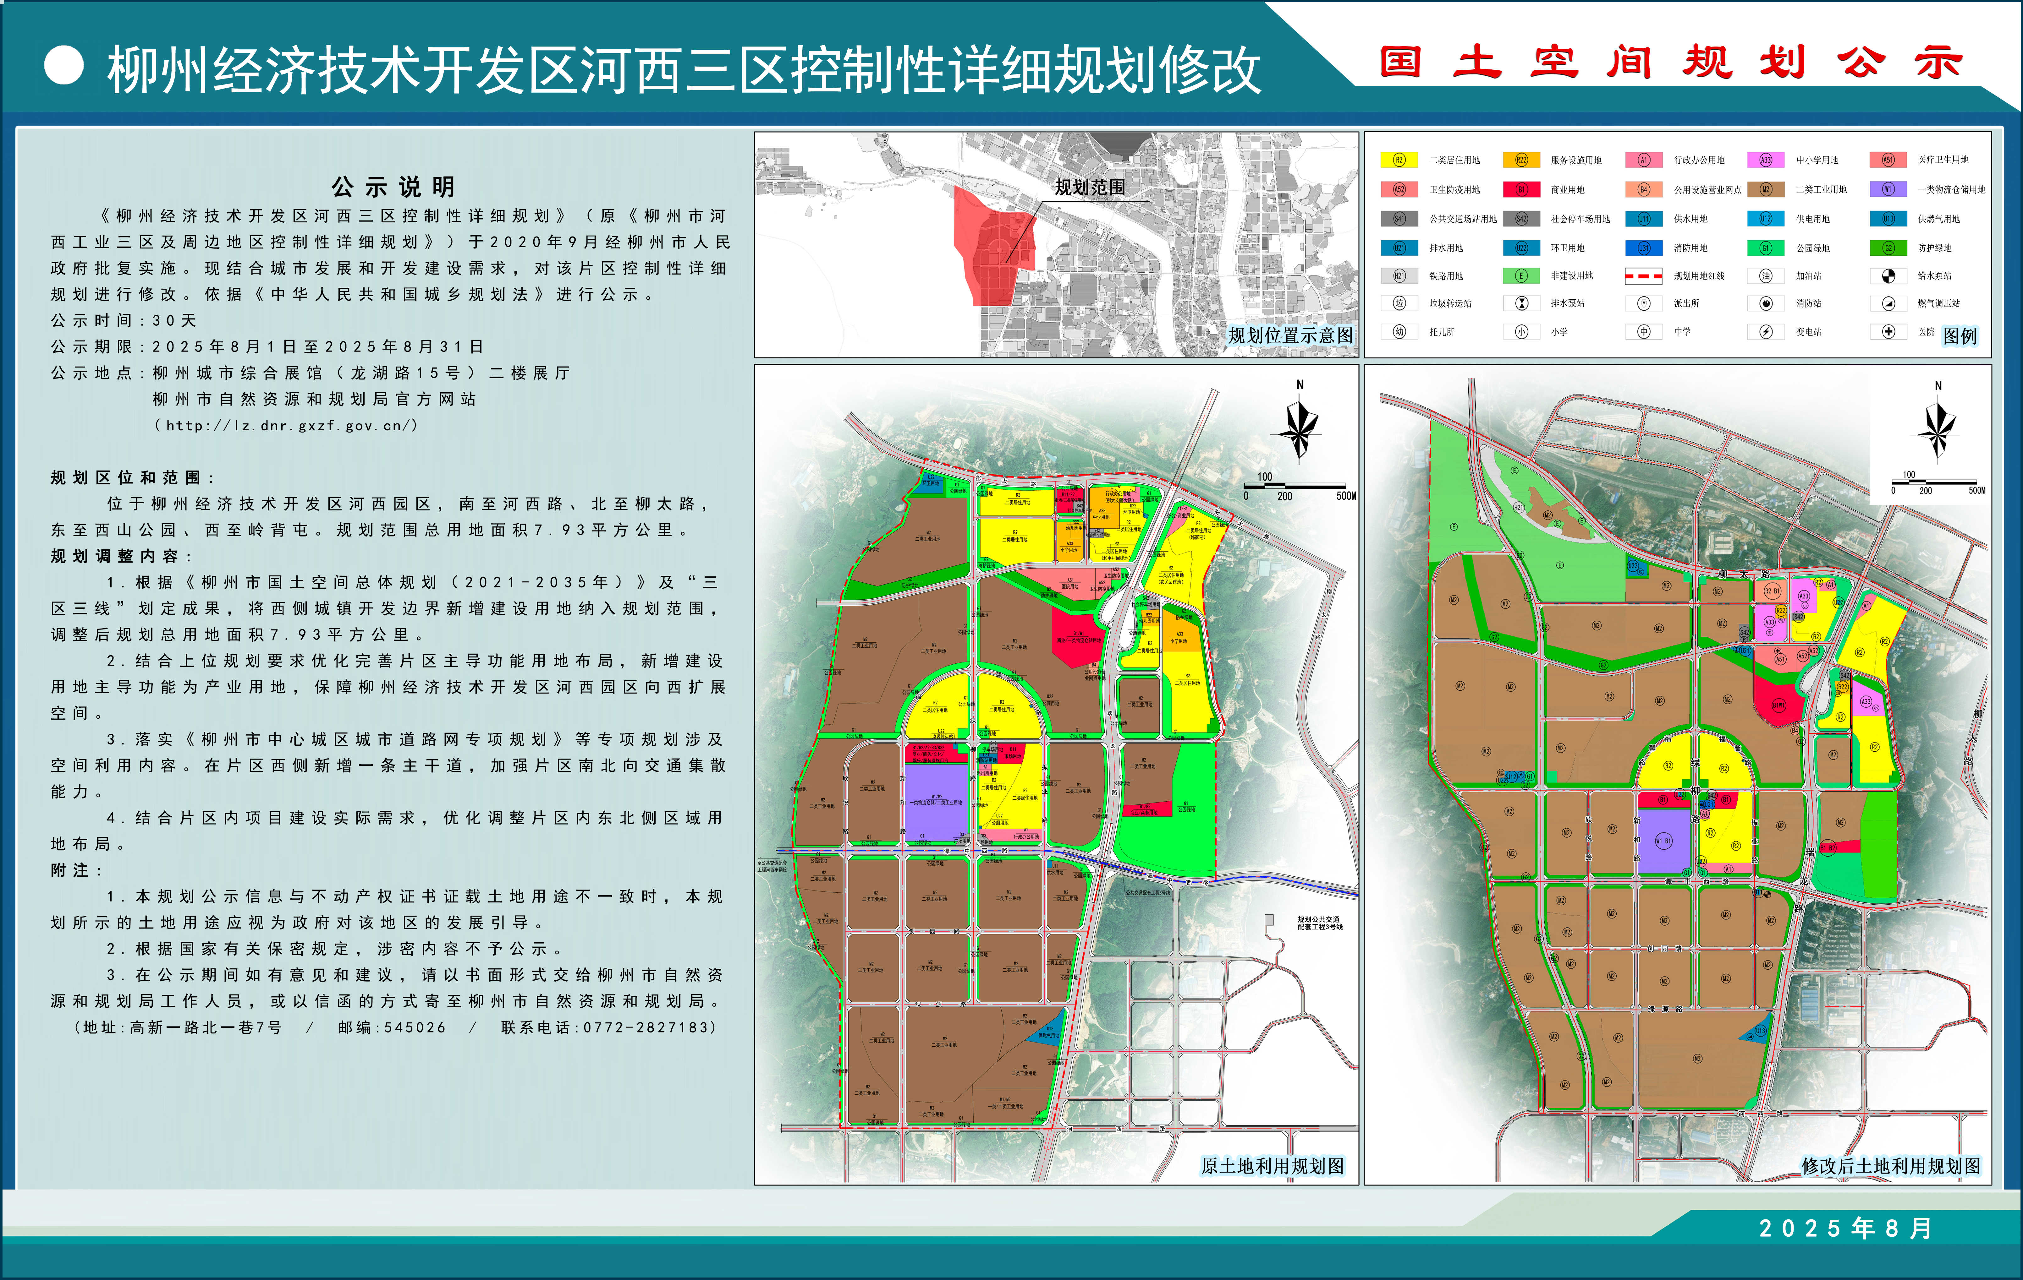Pick the light green E 非建设用地 swatch
This screenshot has width=2023, height=1280.
coord(1521,275)
